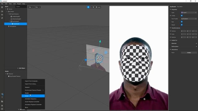Select Microphone in scene tree
Viewport: 198px width, 111px height.
tap(13, 26)
